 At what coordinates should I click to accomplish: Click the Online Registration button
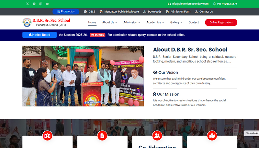221,22
